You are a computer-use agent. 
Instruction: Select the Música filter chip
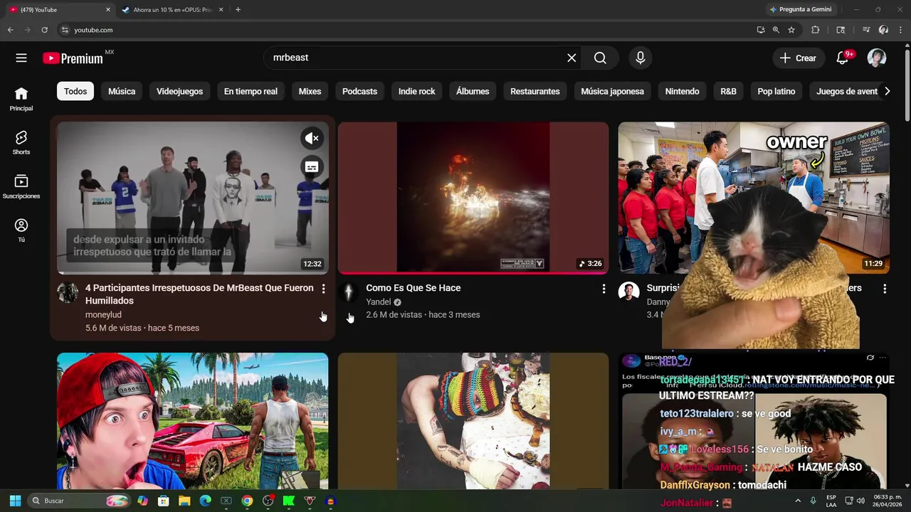coord(122,91)
